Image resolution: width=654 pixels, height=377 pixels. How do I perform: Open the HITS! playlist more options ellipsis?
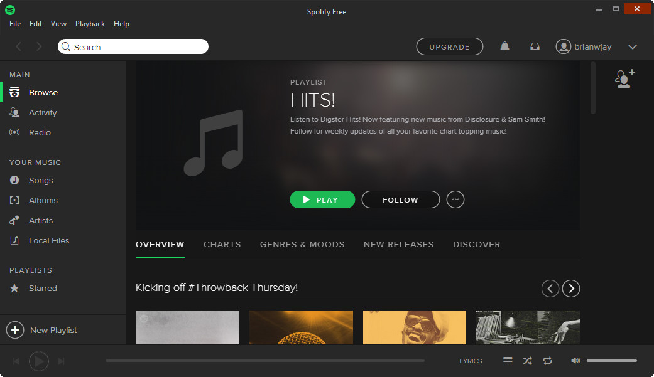click(455, 199)
